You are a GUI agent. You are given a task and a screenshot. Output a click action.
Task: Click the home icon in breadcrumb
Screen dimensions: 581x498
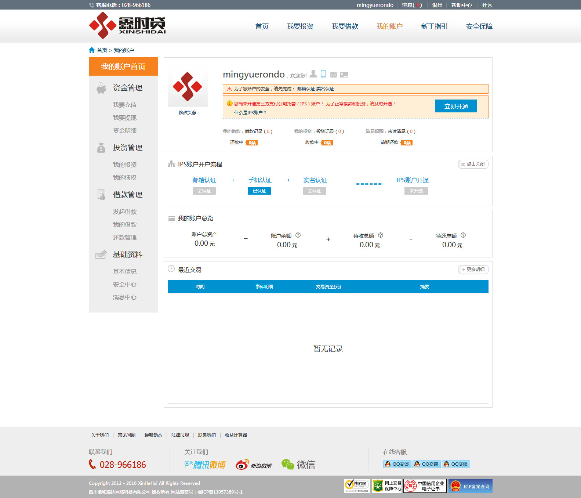coord(92,50)
